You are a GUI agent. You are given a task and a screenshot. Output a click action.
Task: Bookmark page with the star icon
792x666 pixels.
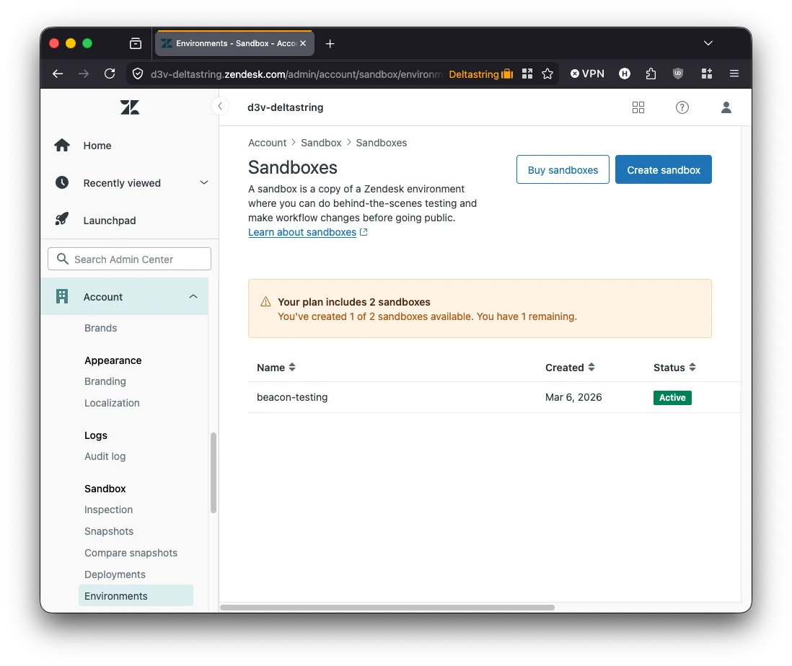coord(547,74)
